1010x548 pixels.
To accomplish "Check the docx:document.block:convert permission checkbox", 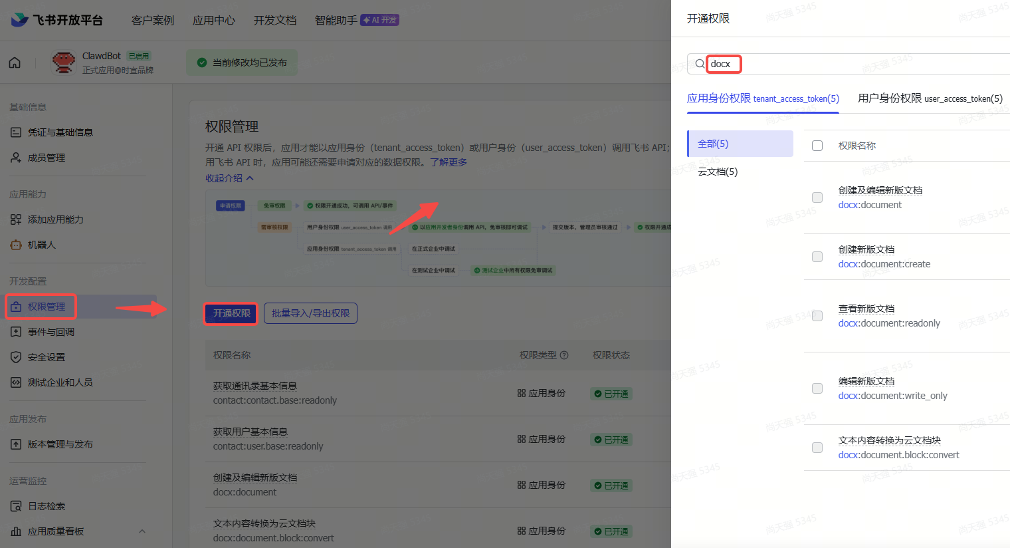I will click(817, 448).
